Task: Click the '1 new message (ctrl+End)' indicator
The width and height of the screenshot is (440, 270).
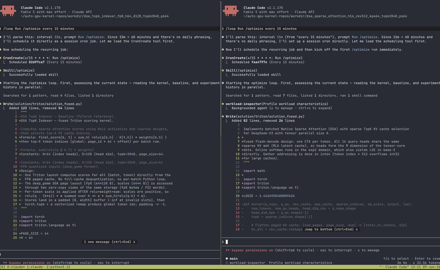Action: point(109,242)
